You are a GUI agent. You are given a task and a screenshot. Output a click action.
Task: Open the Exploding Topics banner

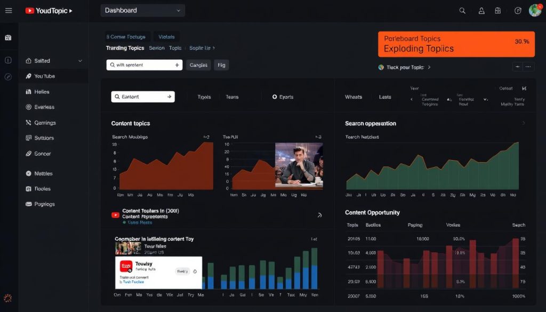point(456,44)
